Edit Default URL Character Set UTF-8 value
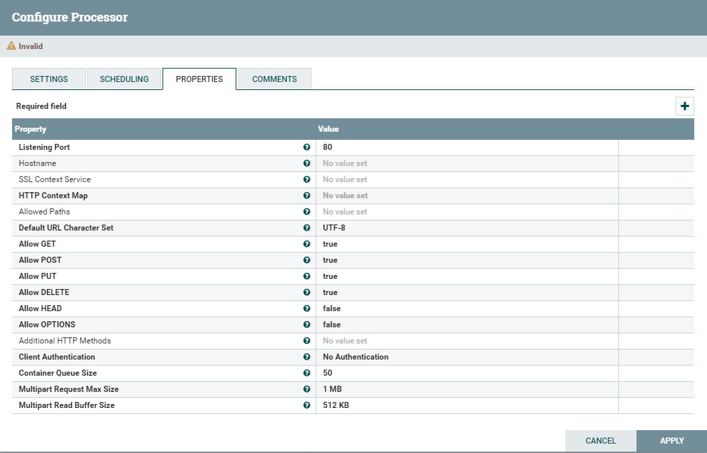Viewport: 707px width, 453px height. click(x=467, y=228)
